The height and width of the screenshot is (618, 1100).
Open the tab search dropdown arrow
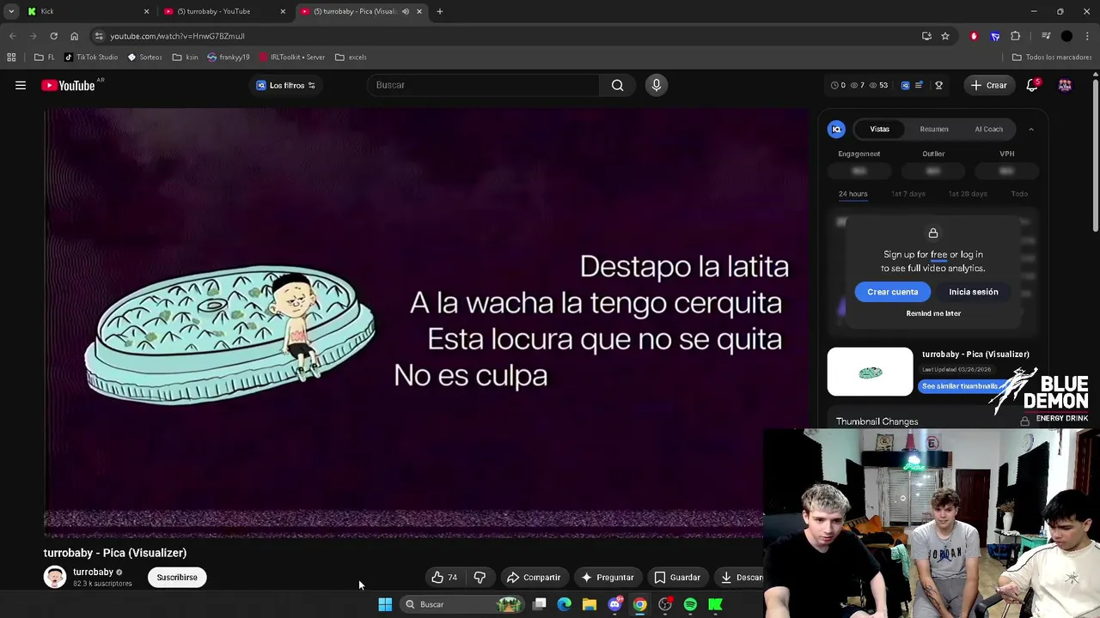click(x=11, y=11)
